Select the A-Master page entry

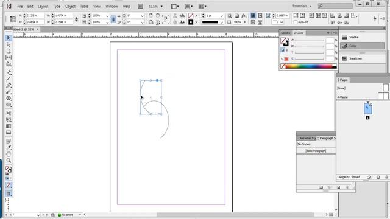[x=342, y=97]
